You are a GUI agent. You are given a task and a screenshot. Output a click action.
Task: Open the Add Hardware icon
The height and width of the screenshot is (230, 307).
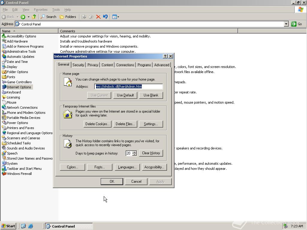[x=4, y=41]
